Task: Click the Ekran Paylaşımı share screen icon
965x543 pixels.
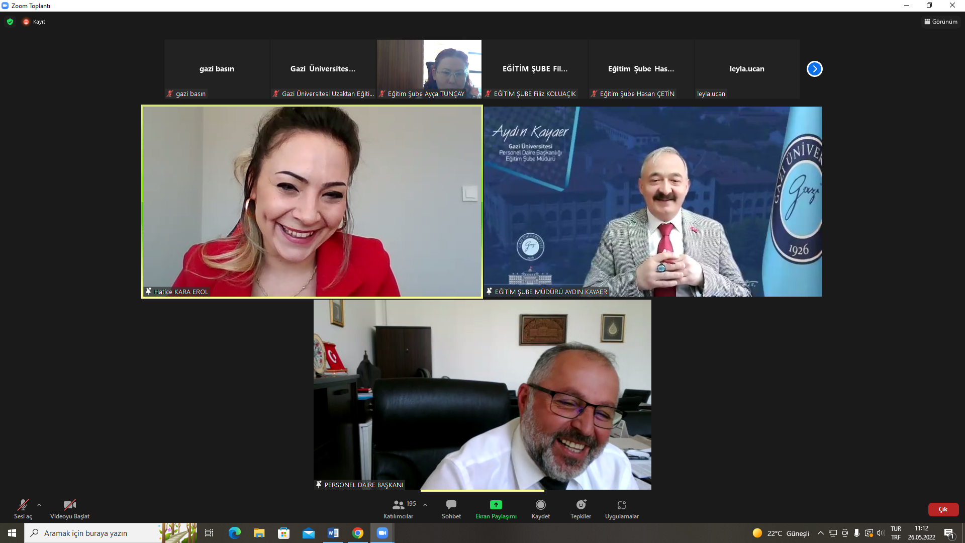Action: (496, 505)
